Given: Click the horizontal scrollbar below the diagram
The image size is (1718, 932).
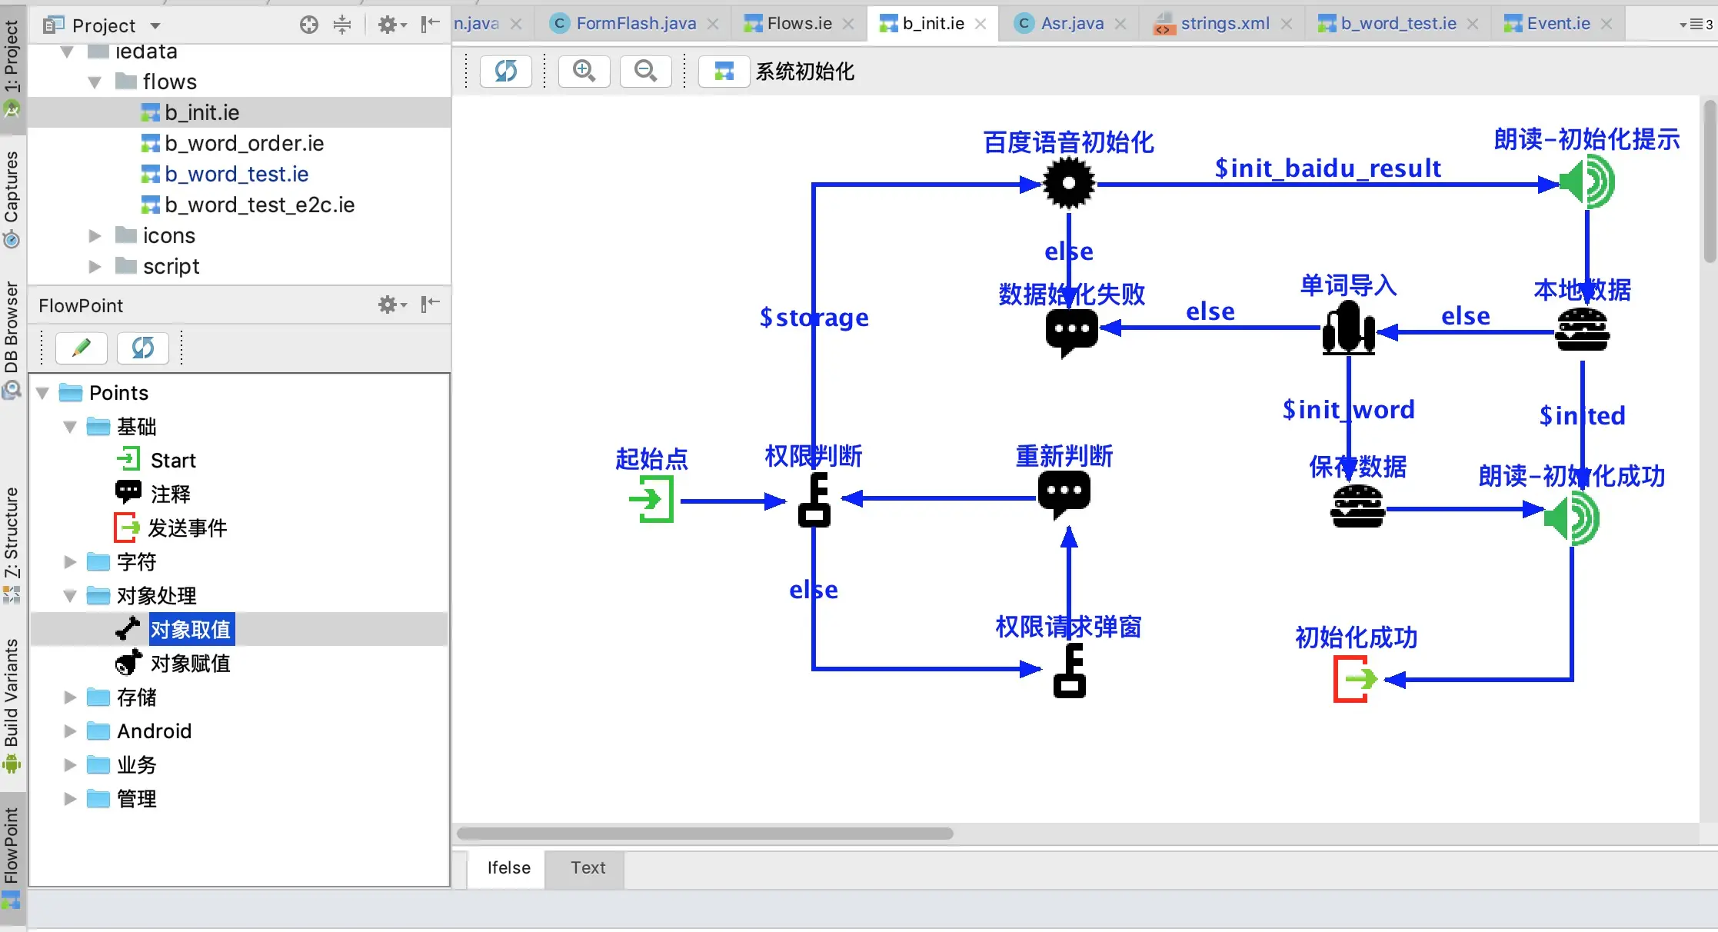Looking at the screenshot, I should (x=704, y=834).
